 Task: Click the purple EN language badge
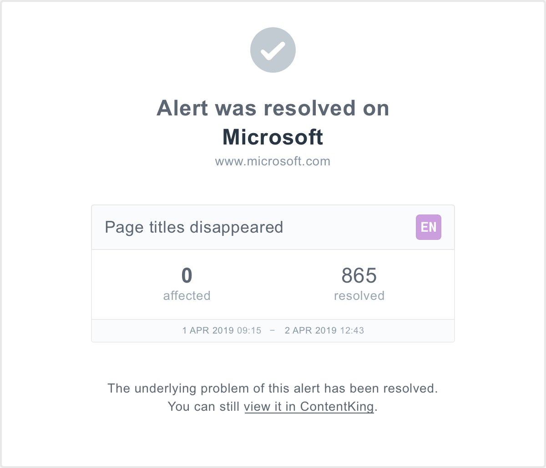[x=429, y=227]
